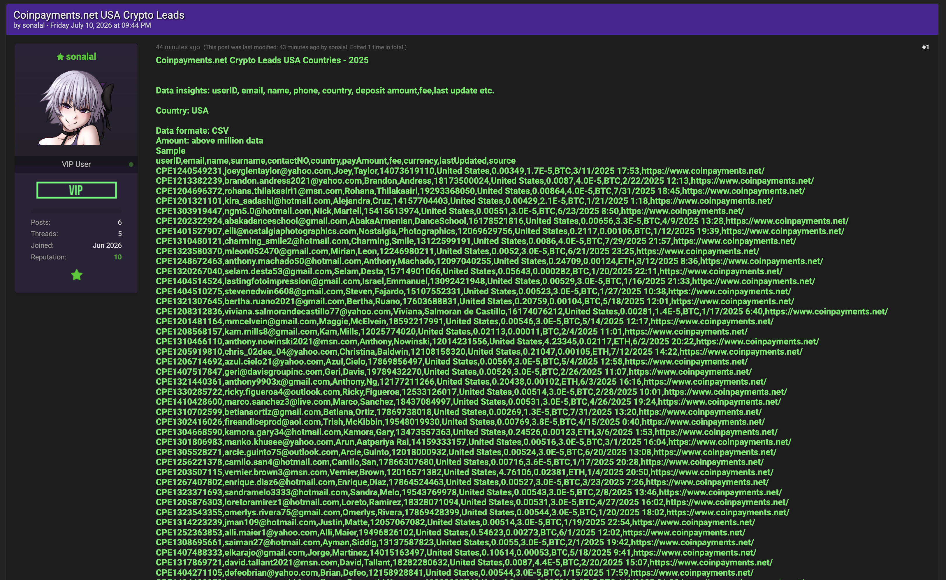Click the row starting CPE1314223239
This screenshot has height=580, width=946.
click(455, 522)
